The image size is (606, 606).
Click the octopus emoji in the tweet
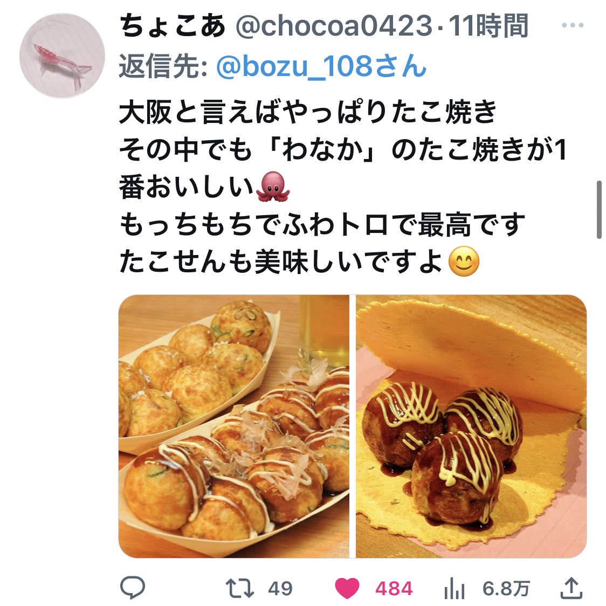pos(273,187)
